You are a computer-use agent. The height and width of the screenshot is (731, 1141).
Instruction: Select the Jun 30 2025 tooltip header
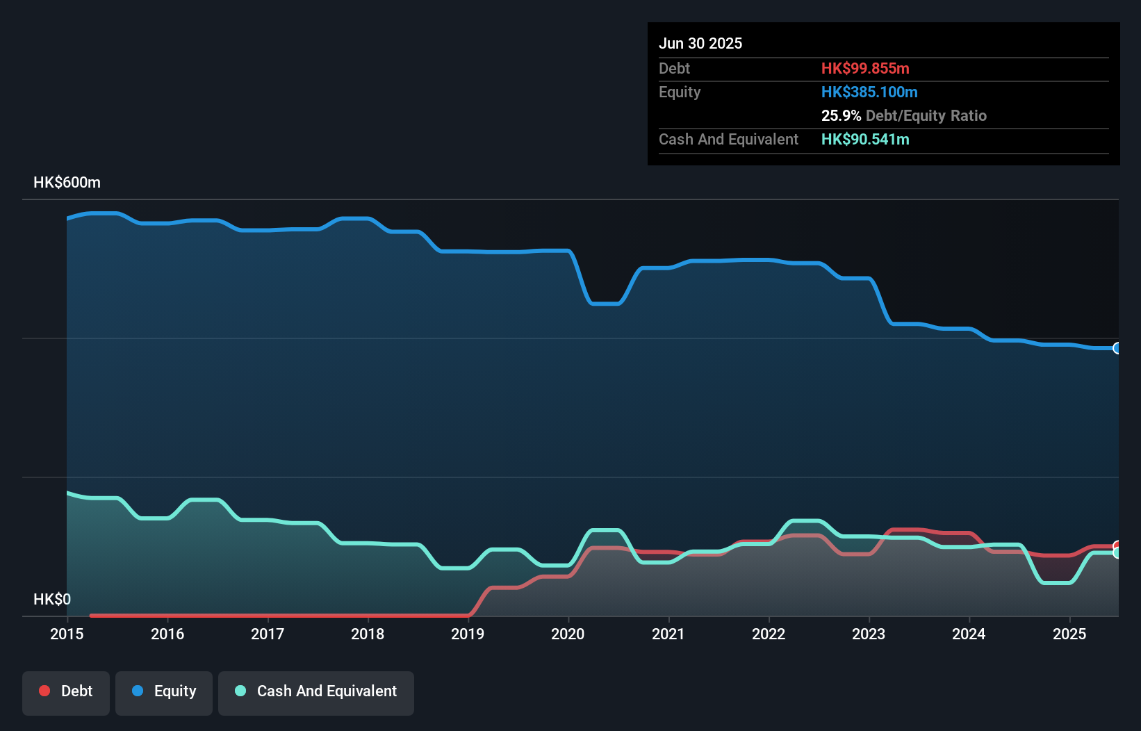[x=700, y=42]
